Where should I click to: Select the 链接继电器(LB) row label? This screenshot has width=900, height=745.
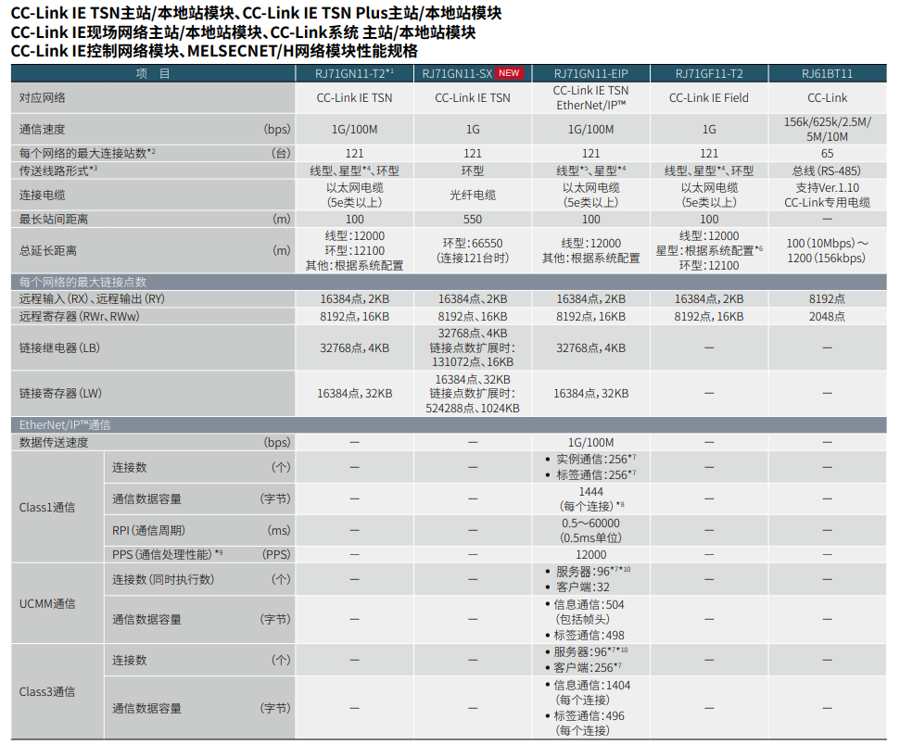coord(59,347)
